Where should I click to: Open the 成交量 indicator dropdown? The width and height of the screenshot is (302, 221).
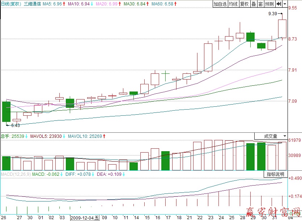point(271,136)
